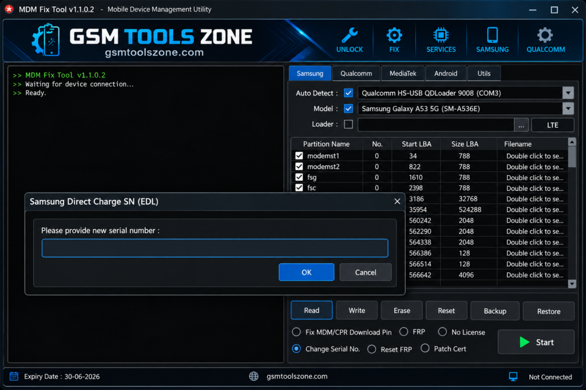Screen dimensions: 586x390
Task: Uncheck the fsc partition
Action: [x=299, y=187]
